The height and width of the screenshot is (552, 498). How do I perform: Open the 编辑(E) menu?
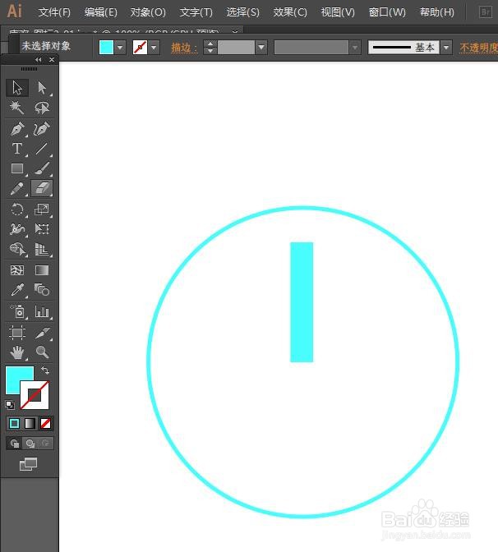pos(101,12)
